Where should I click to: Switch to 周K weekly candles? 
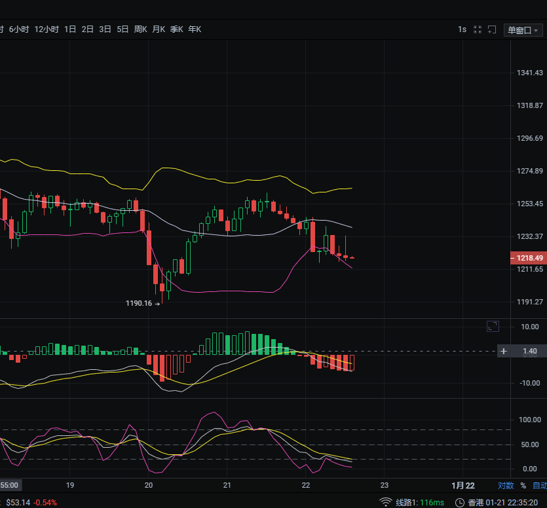(x=141, y=29)
